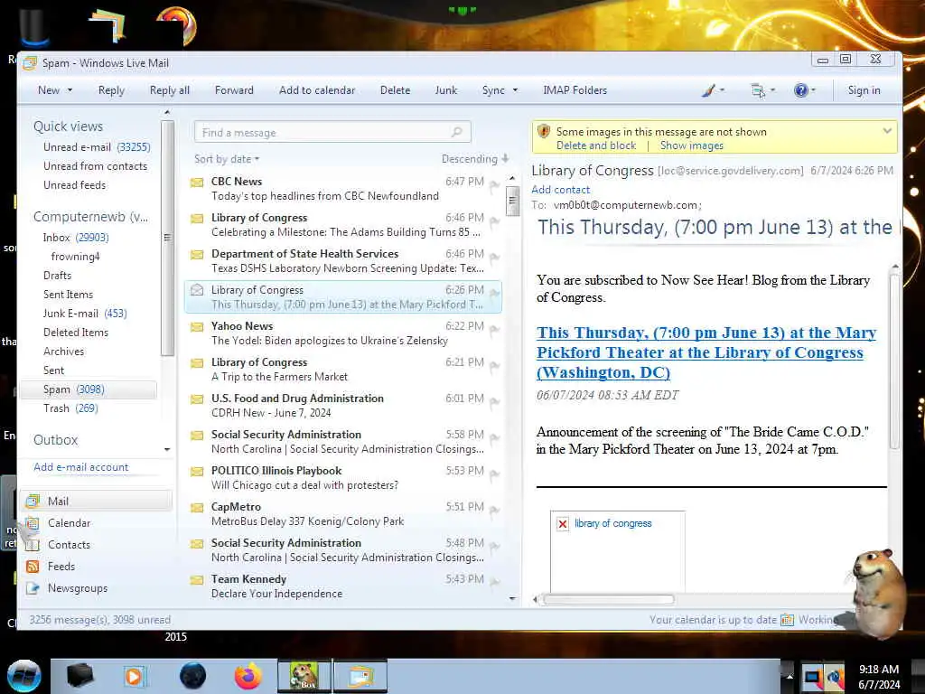Click the Yahoo News envelope icon
The image size is (925, 694).
point(197,327)
